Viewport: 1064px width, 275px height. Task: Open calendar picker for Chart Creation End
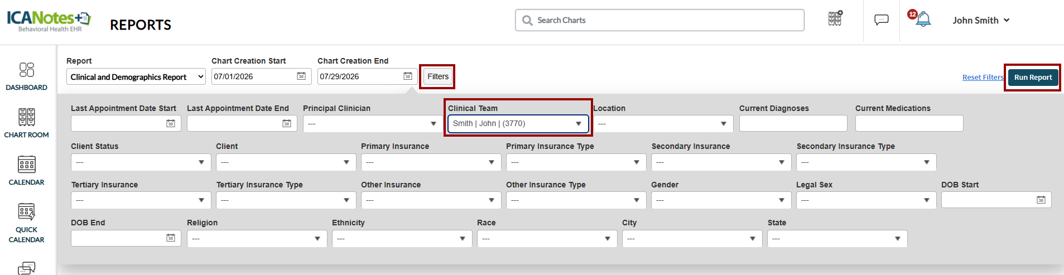pos(408,76)
